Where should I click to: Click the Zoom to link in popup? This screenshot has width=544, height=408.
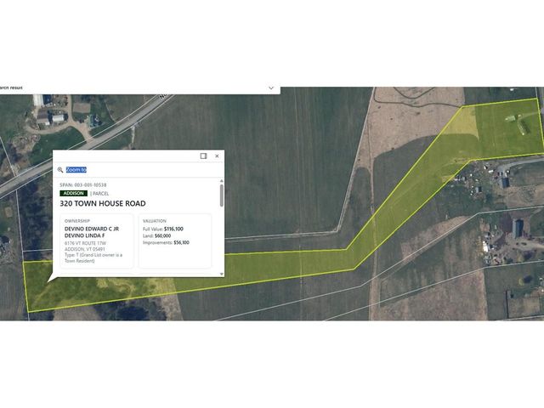click(76, 170)
